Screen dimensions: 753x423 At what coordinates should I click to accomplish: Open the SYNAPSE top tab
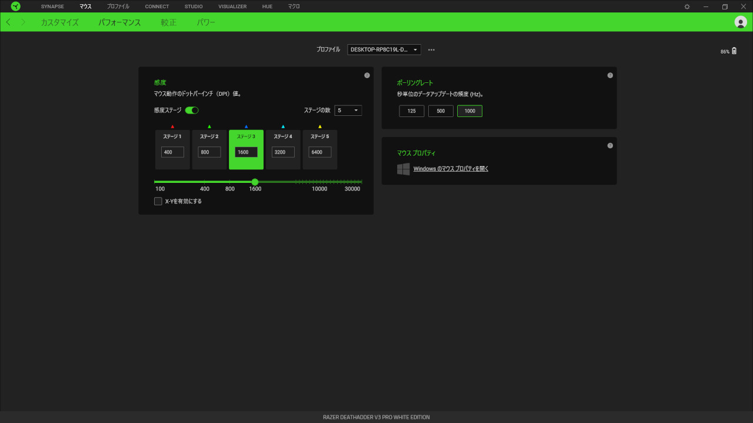coord(52,6)
